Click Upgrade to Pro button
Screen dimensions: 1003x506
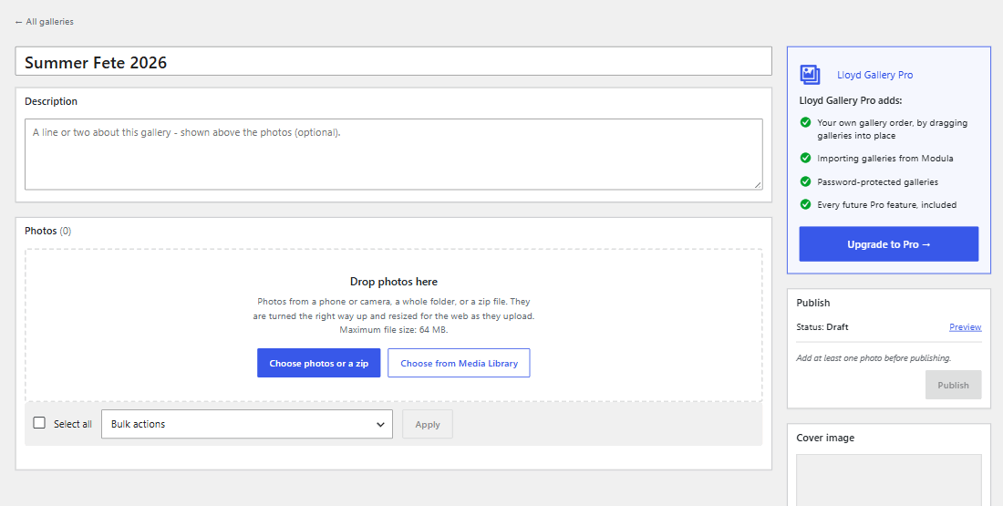point(888,243)
